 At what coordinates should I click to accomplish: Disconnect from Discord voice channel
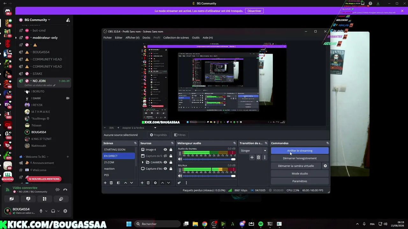65,190
